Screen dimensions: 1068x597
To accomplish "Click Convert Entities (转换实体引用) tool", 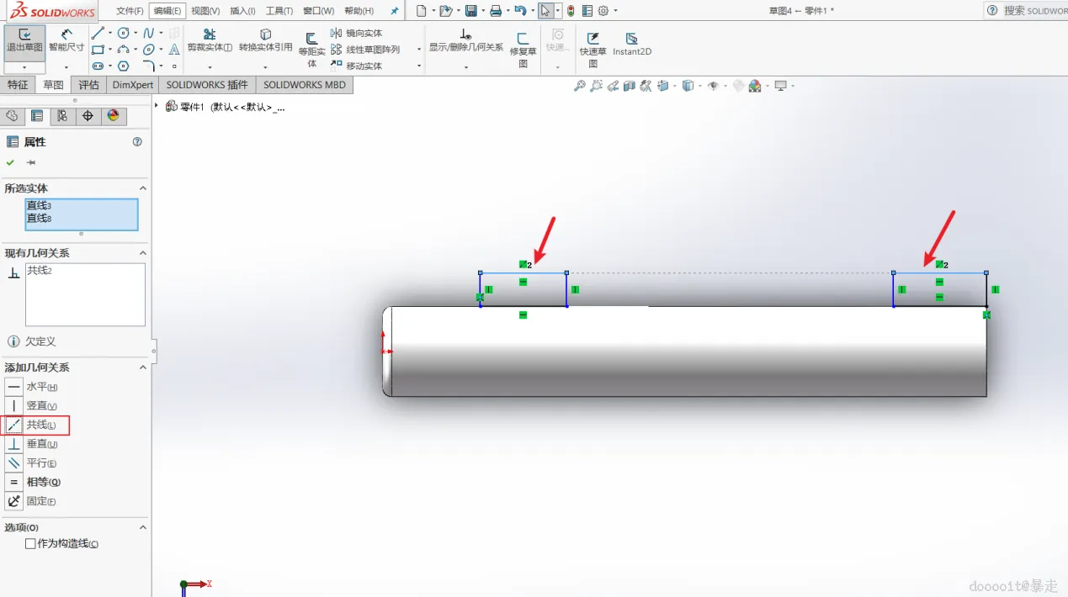I will 266,40.
